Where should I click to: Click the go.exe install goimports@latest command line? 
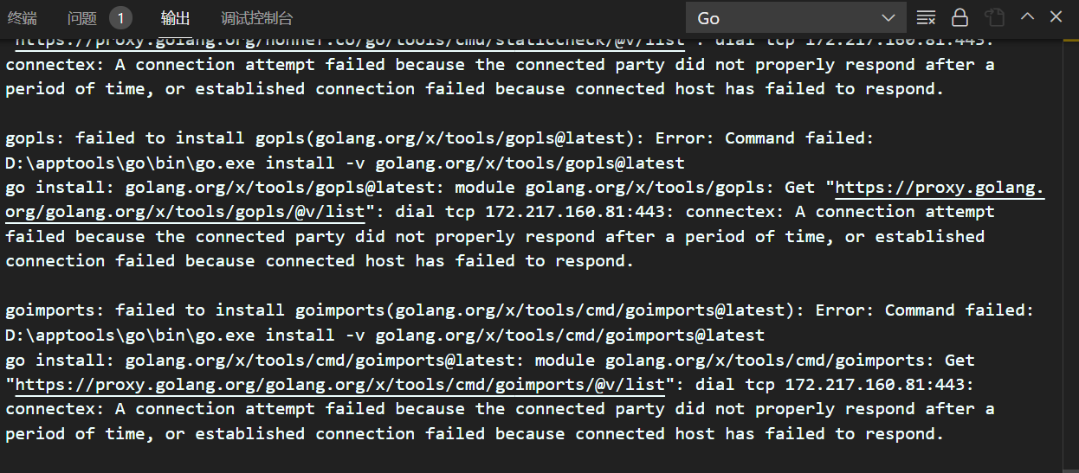coord(384,335)
